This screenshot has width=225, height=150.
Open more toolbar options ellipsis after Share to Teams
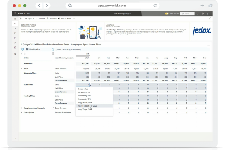pyautogui.click(x=74, y=18)
